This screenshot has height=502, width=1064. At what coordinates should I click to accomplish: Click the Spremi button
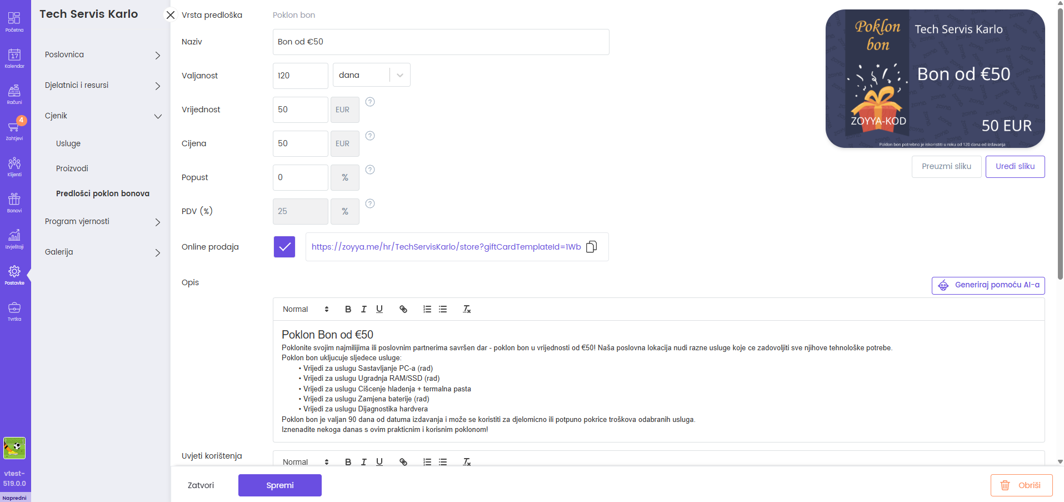pyautogui.click(x=279, y=485)
